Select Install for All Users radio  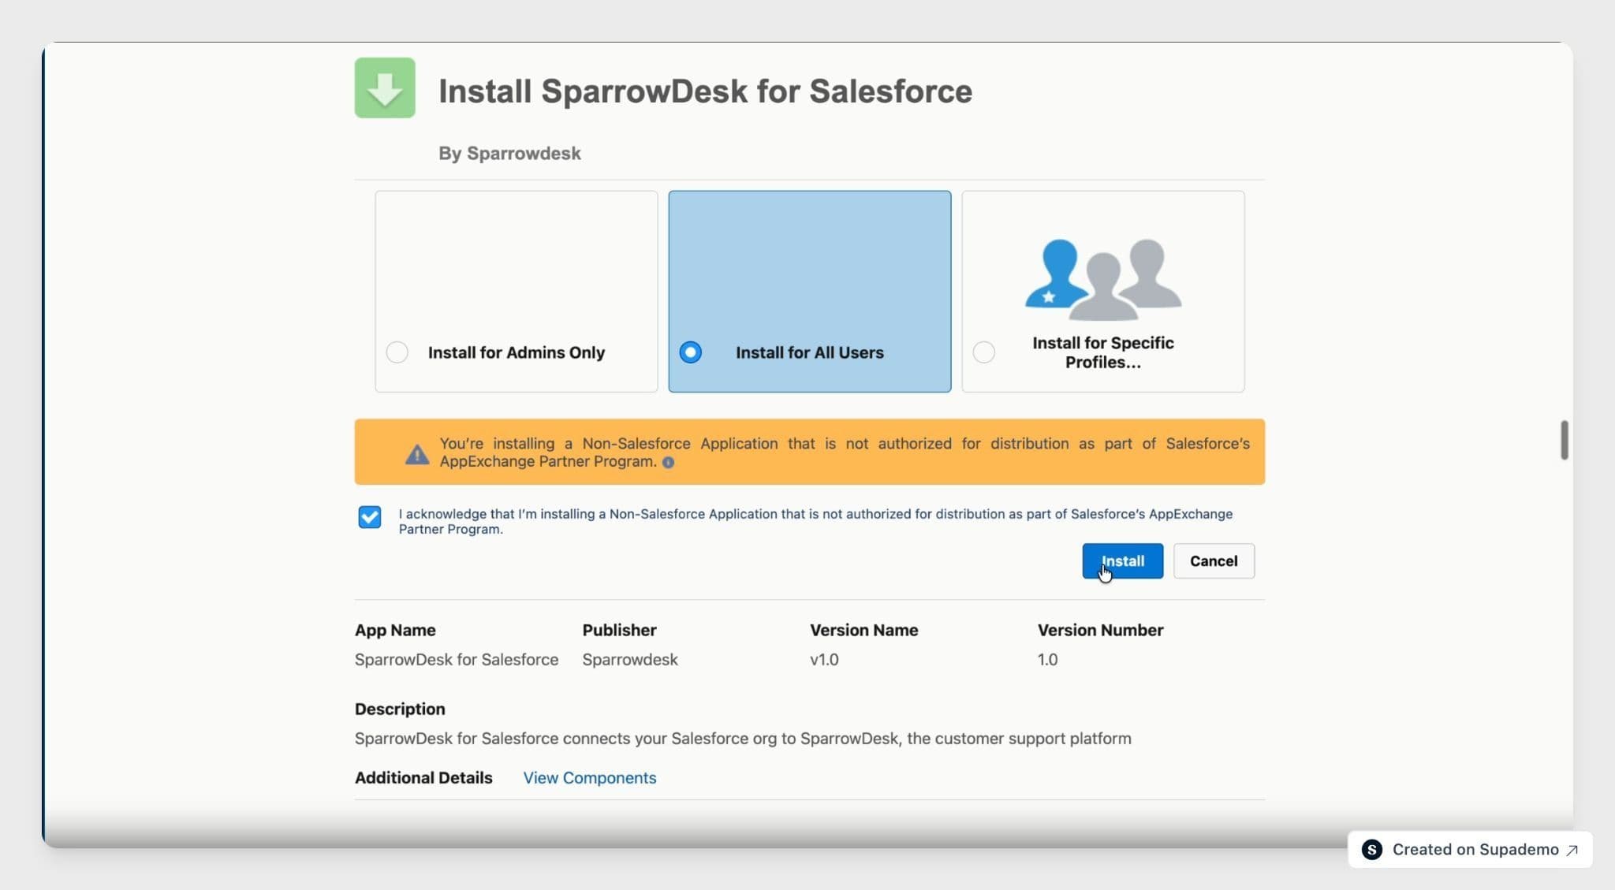[x=691, y=352]
